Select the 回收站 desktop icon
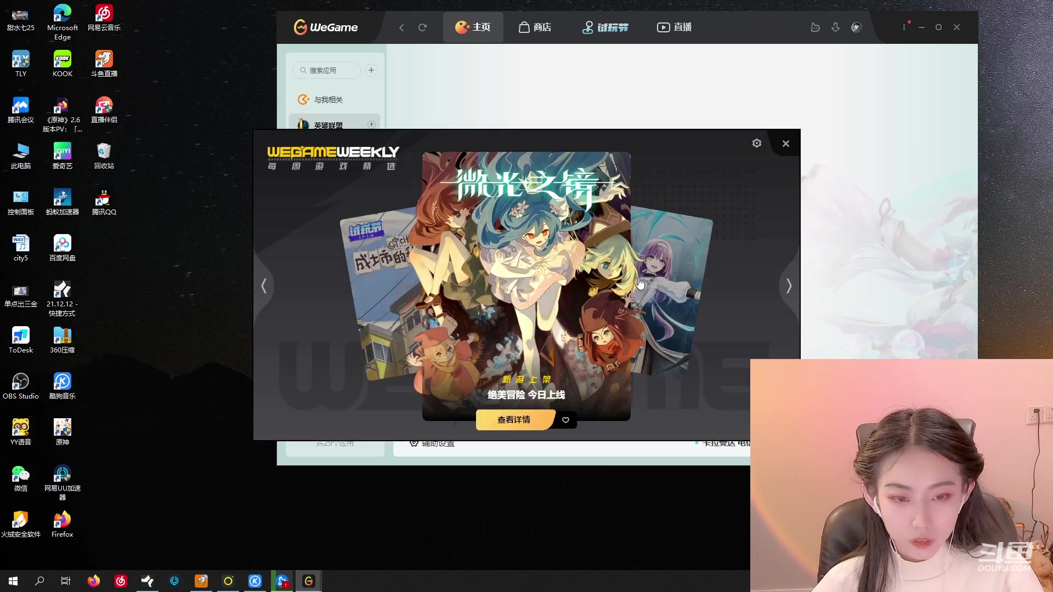Screen dimensions: 1053x592 [x=104, y=156]
